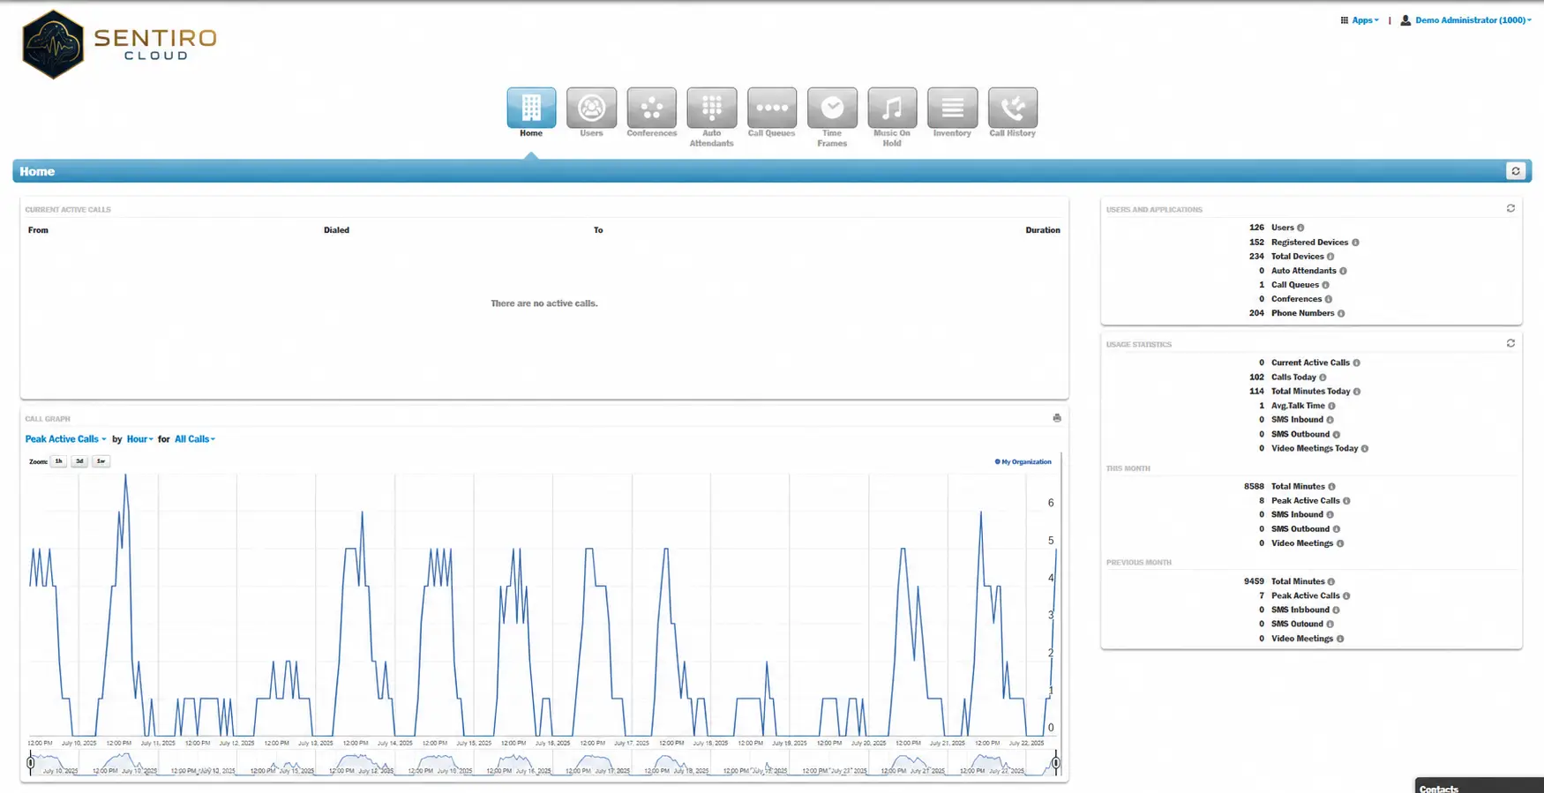Go to Conferences section
The height and width of the screenshot is (793, 1544).
651,108
